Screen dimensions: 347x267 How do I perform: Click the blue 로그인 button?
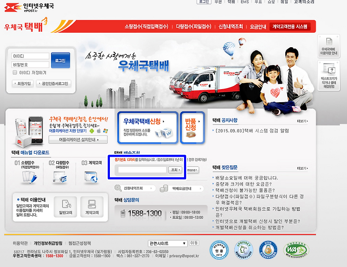point(60,60)
